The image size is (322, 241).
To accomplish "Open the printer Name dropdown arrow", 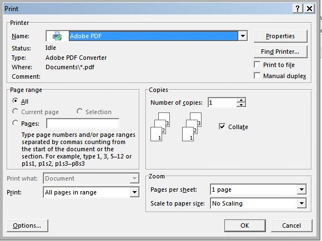I will [243, 36].
